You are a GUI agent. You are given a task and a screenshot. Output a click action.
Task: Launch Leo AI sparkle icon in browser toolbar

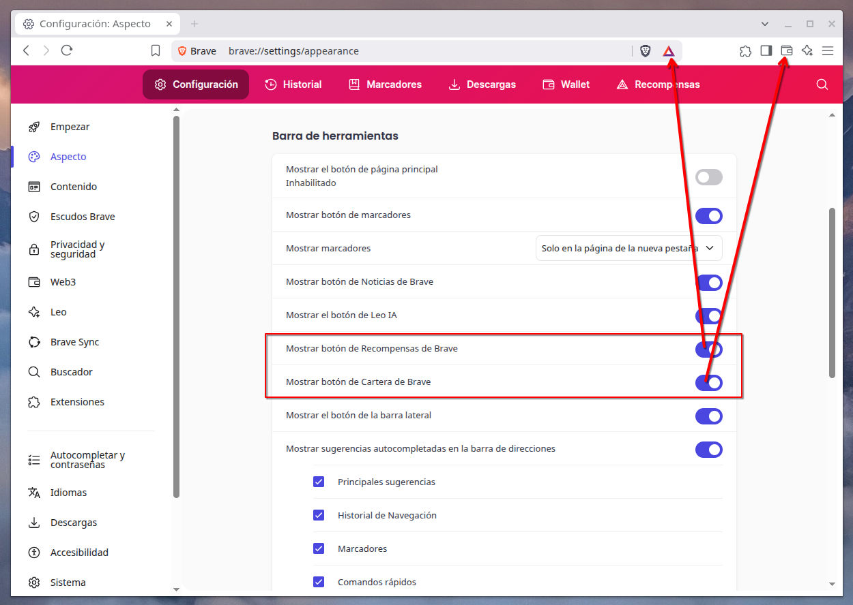pyautogui.click(x=807, y=51)
